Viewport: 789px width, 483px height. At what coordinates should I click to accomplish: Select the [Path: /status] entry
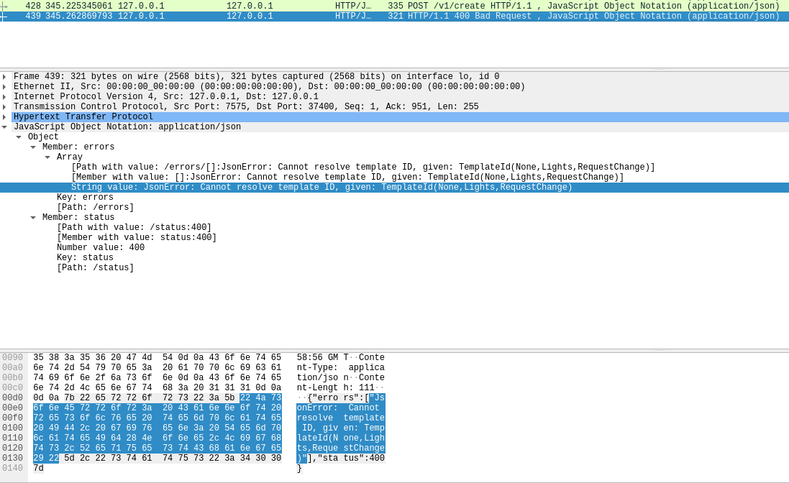pyautogui.click(x=95, y=268)
